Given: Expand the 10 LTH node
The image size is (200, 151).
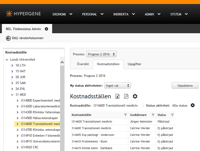Looking at the screenshot, I should 12,65.
